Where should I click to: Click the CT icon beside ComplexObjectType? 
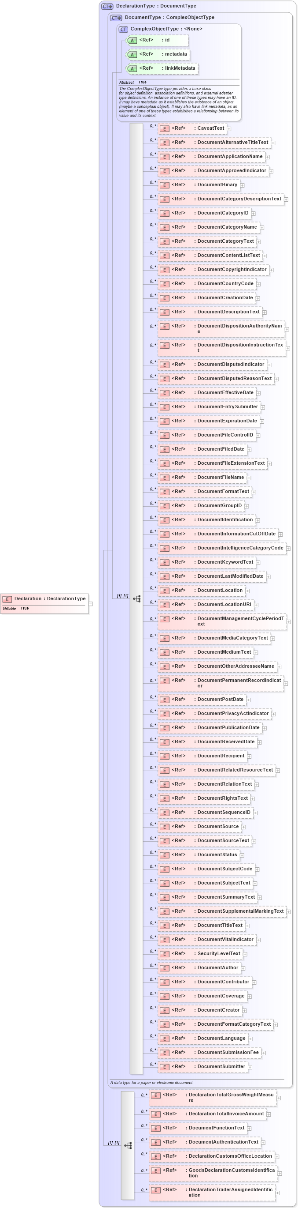(124, 29)
